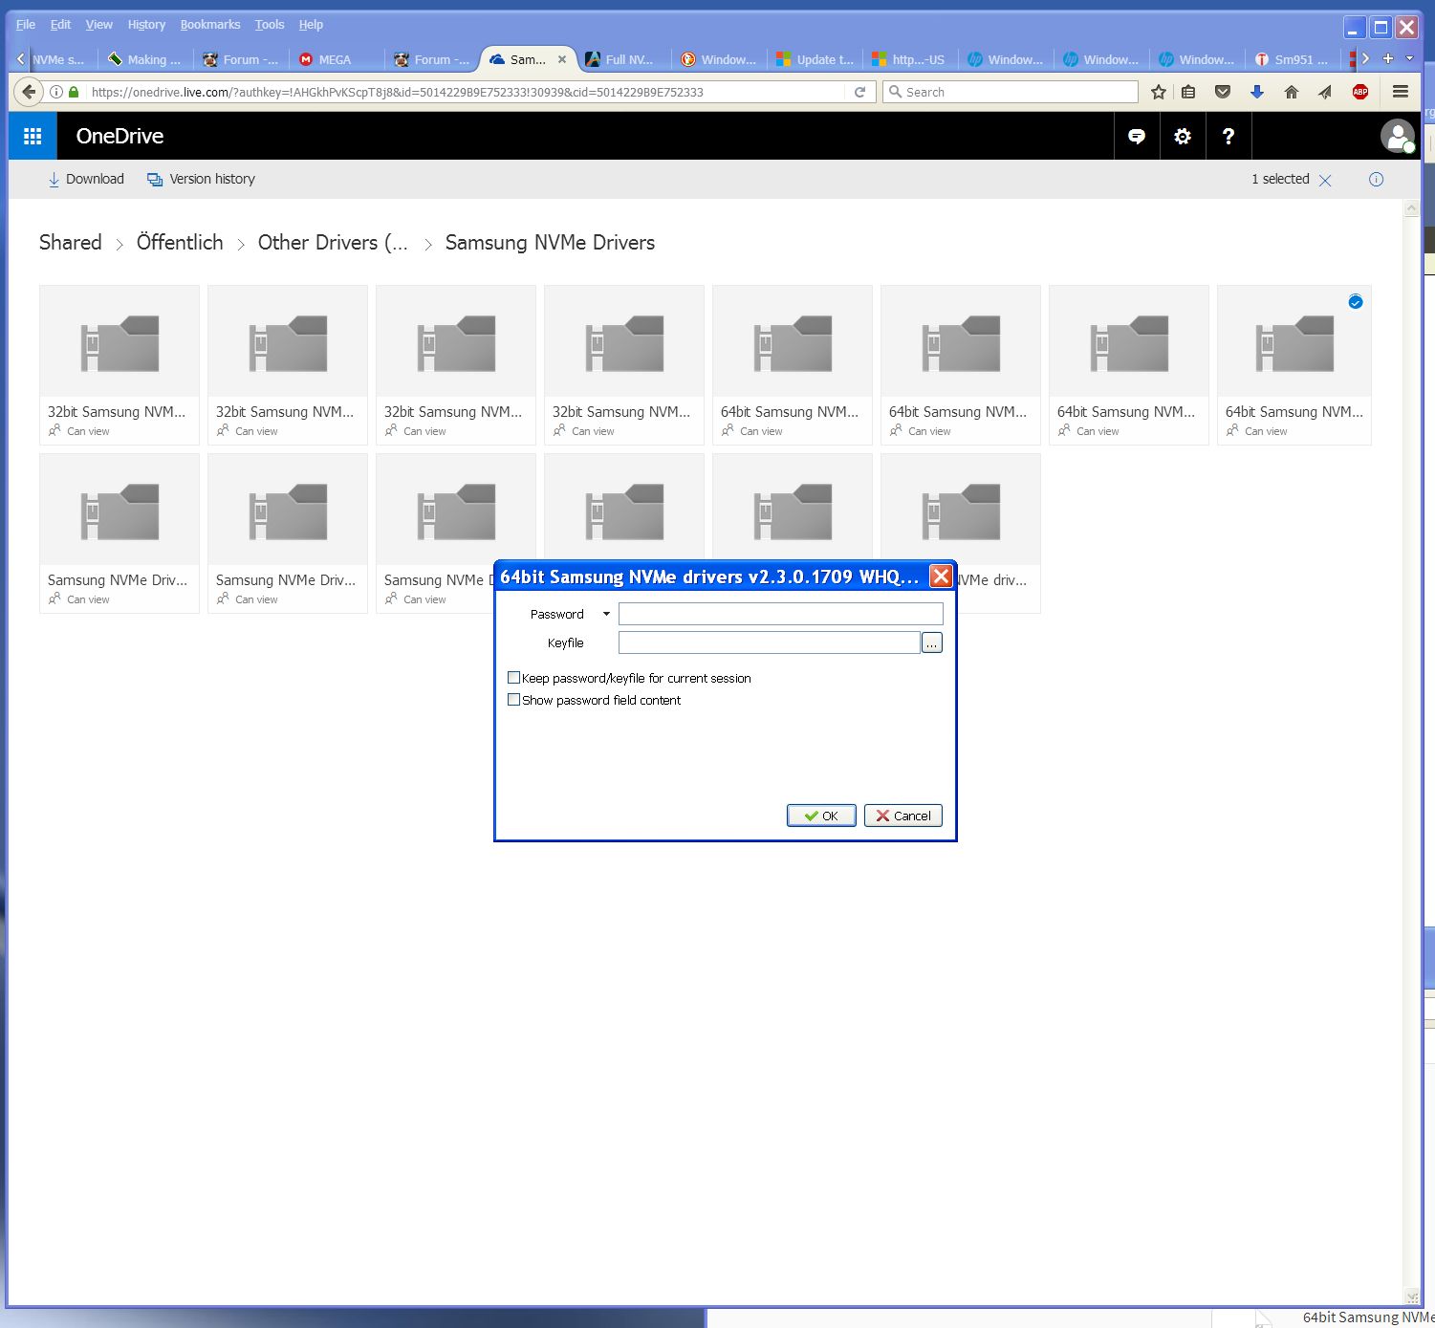
Task: Show bookmarks list icon in toolbar
Action: [x=1188, y=92]
